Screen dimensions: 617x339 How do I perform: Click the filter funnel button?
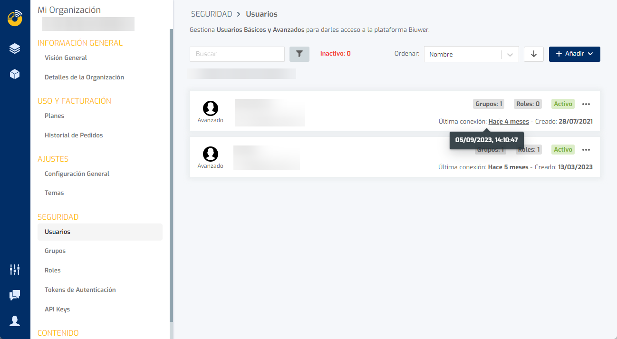pos(299,54)
